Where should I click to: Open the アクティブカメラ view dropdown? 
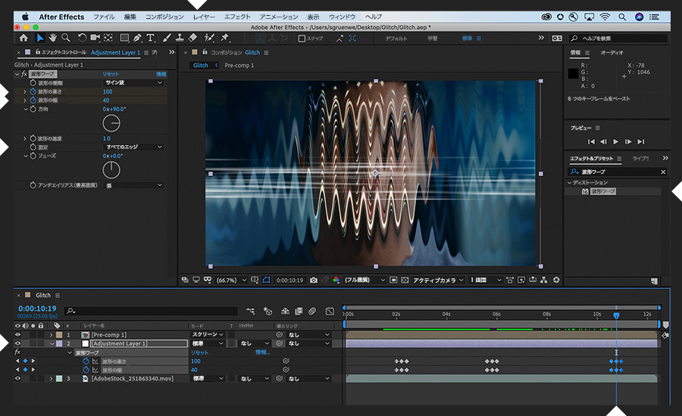438,280
